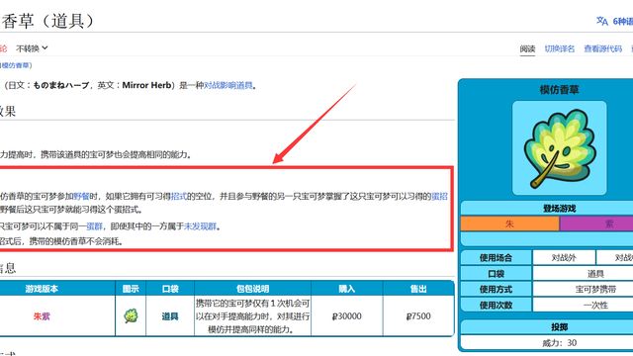The height and width of the screenshot is (356, 633).
Task: Click the 购入 column header
Action: [x=347, y=289]
